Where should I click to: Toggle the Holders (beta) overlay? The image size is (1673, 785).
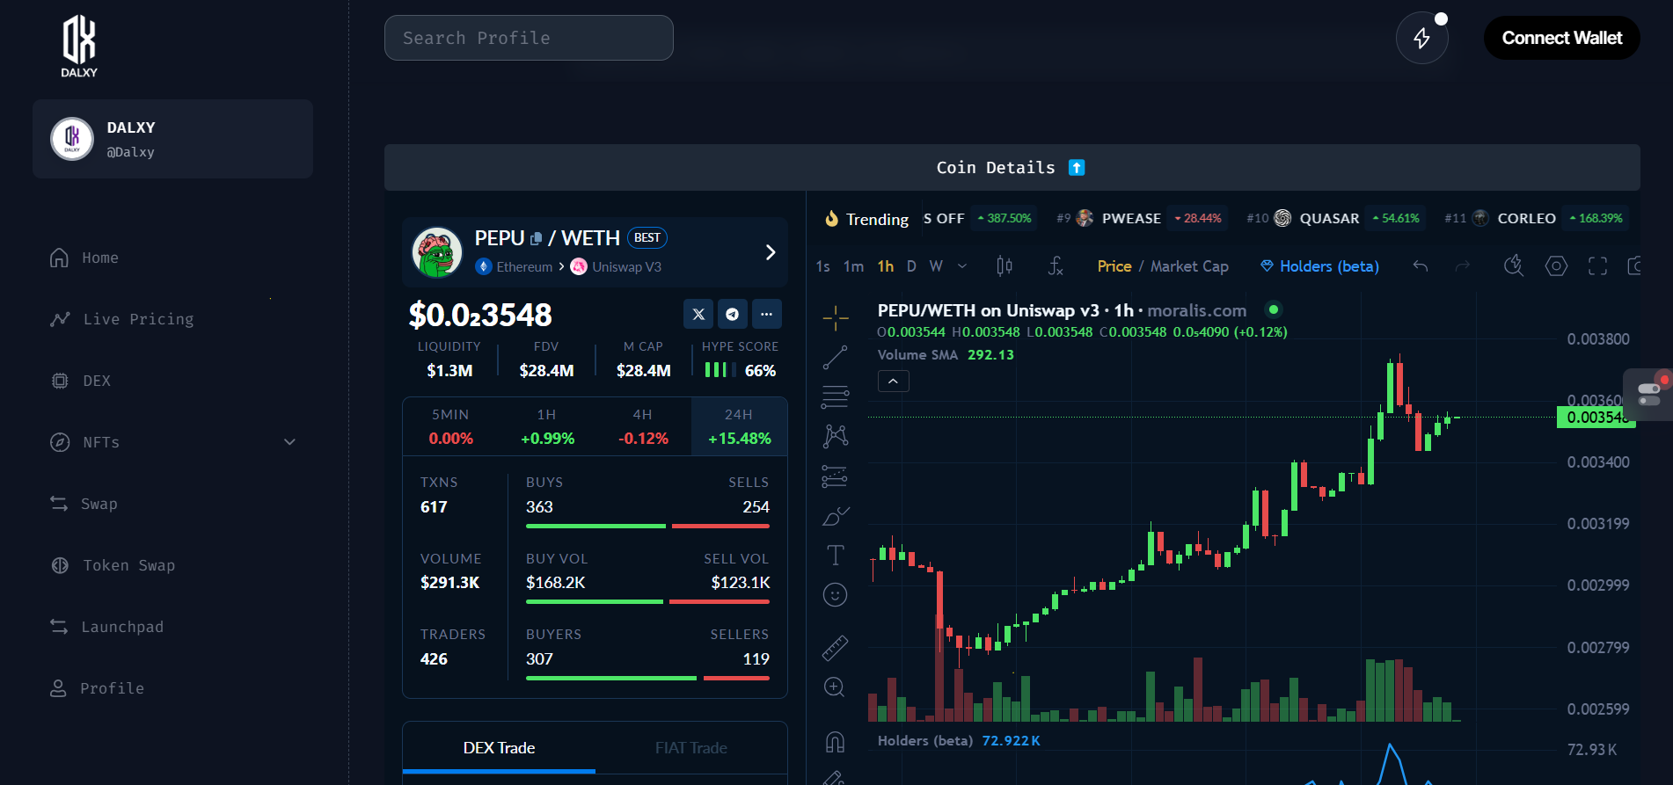pos(1319,266)
